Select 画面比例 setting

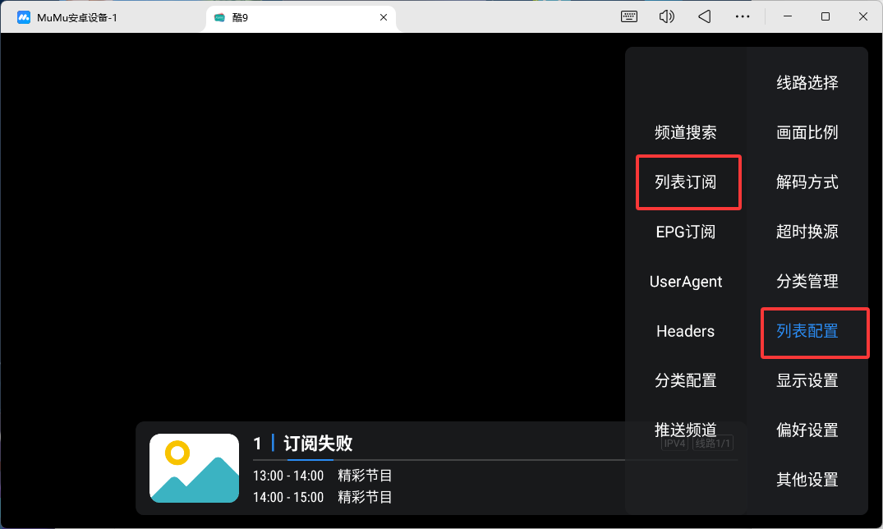coord(807,132)
